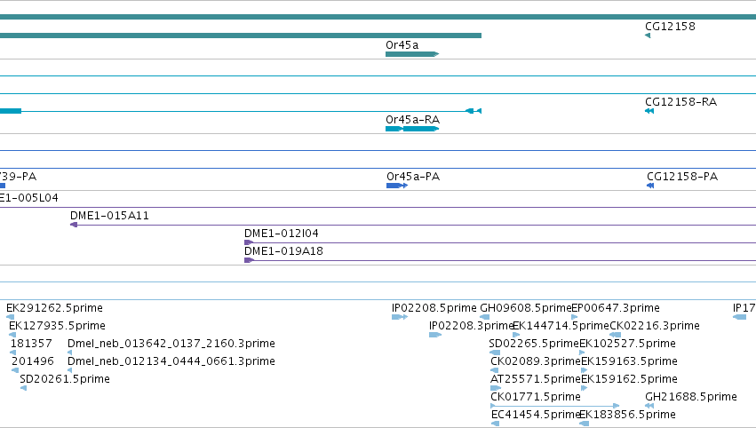Click the GH21688.5prime EST label
Screen dimensions: 756x428
[x=691, y=397]
